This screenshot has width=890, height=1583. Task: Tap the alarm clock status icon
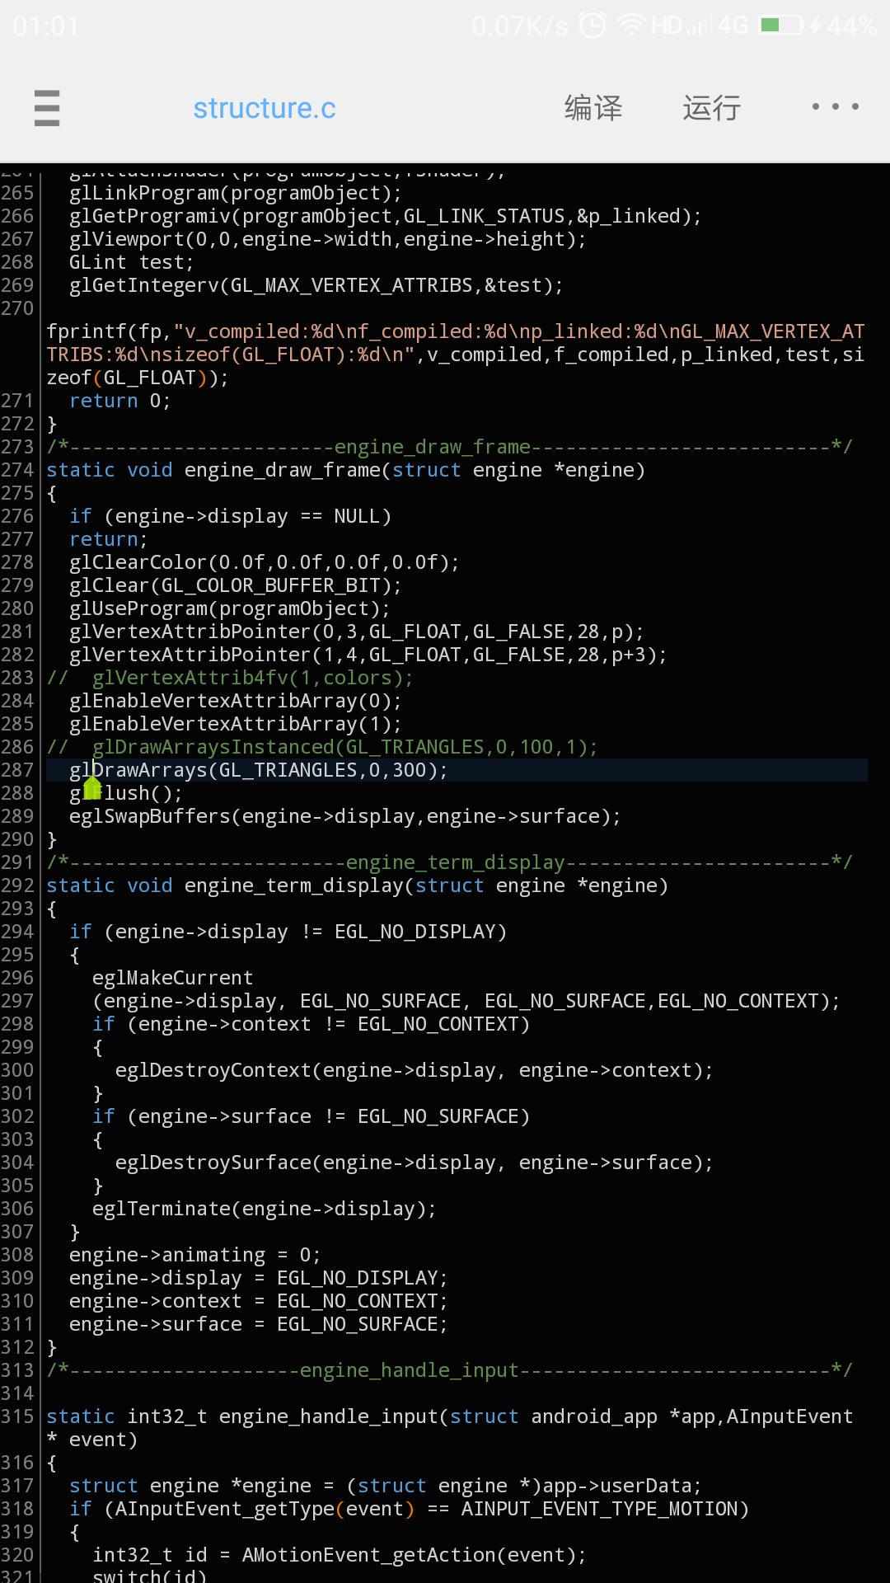pyautogui.click(x=593, y=26)
